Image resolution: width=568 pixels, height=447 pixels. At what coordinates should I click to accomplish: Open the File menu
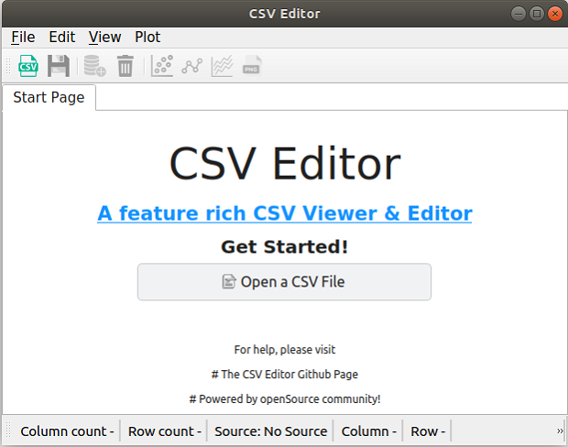tap(23, 37)
